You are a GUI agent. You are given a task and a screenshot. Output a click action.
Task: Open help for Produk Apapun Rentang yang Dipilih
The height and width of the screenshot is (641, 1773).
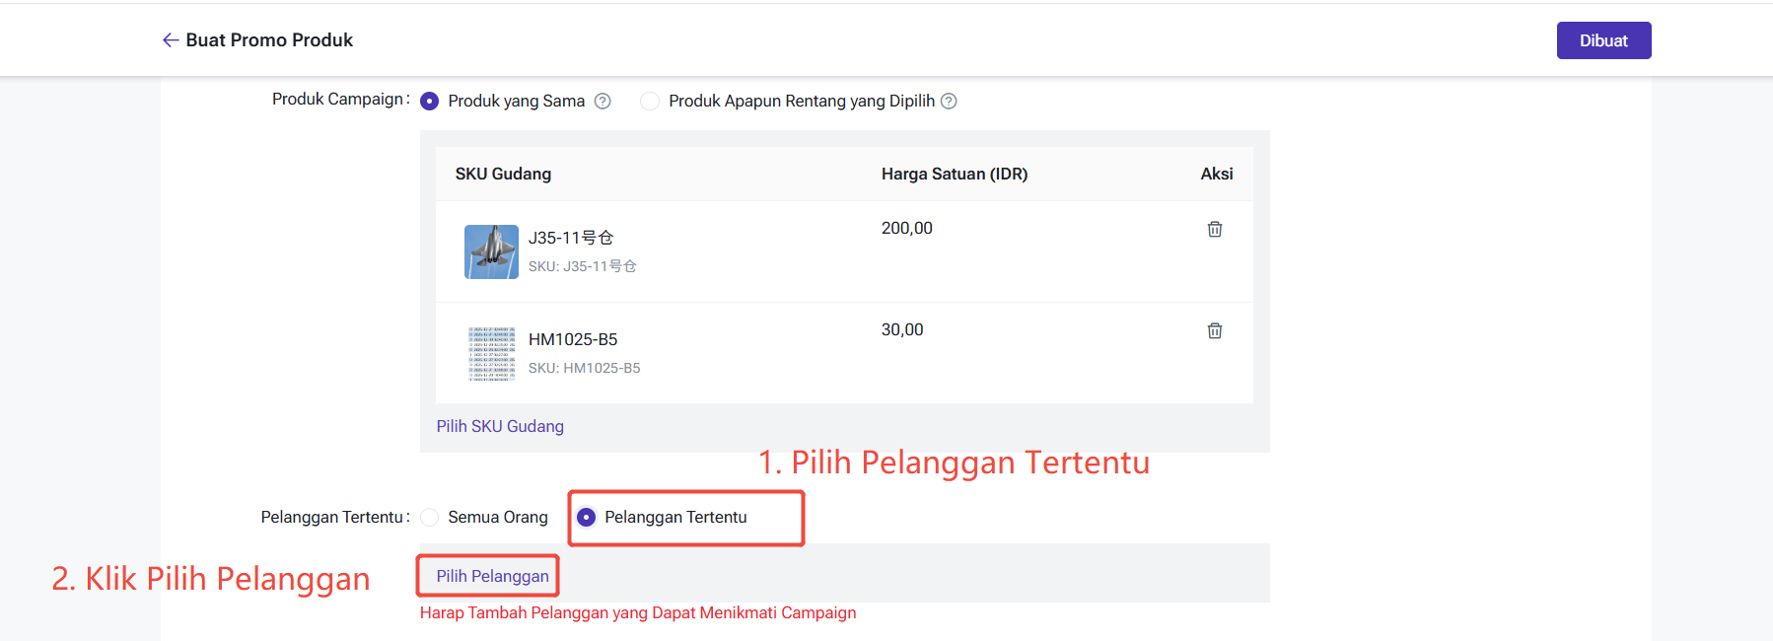(x=949, y=101)
